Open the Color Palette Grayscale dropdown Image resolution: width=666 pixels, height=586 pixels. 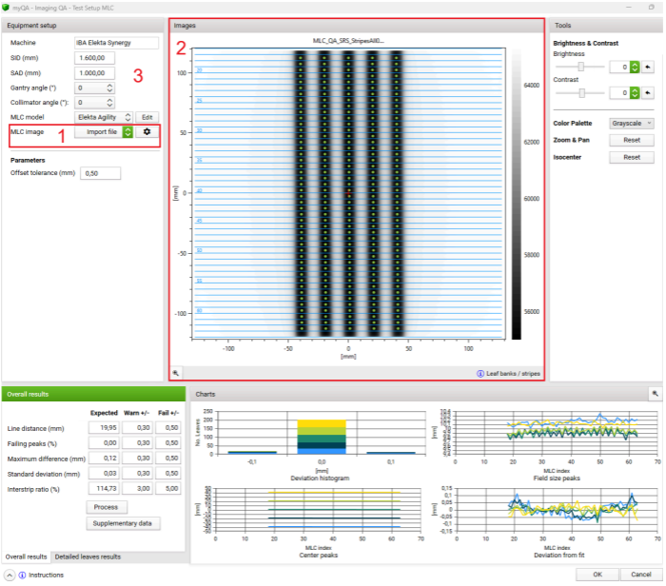(632, 123)
